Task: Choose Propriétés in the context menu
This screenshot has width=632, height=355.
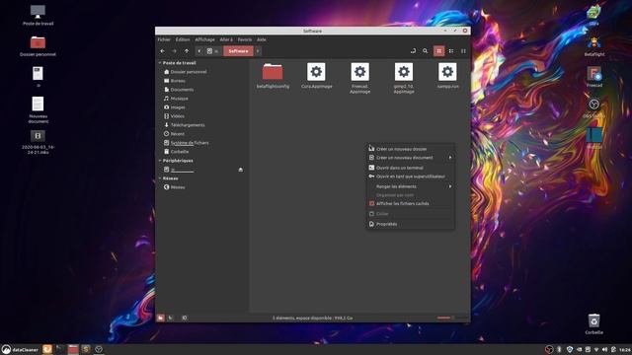Action: pos(411,224)
